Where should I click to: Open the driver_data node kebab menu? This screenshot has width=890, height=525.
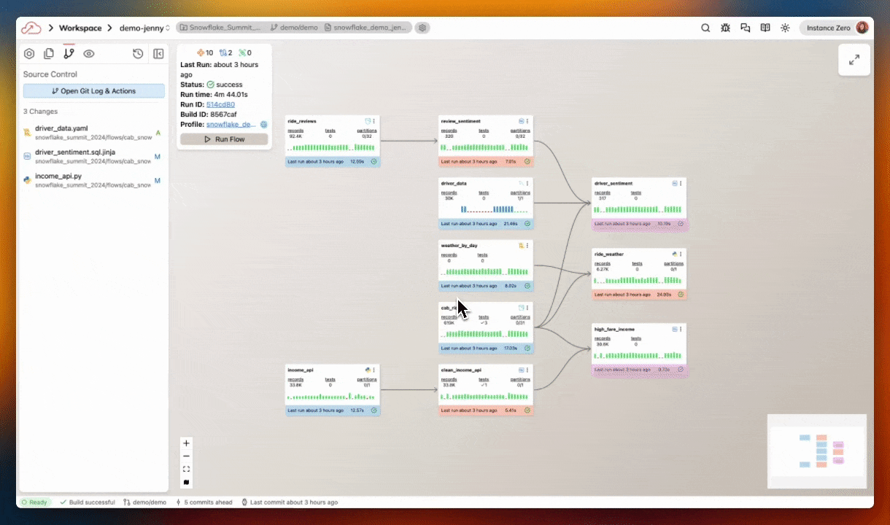pos(527,183)
